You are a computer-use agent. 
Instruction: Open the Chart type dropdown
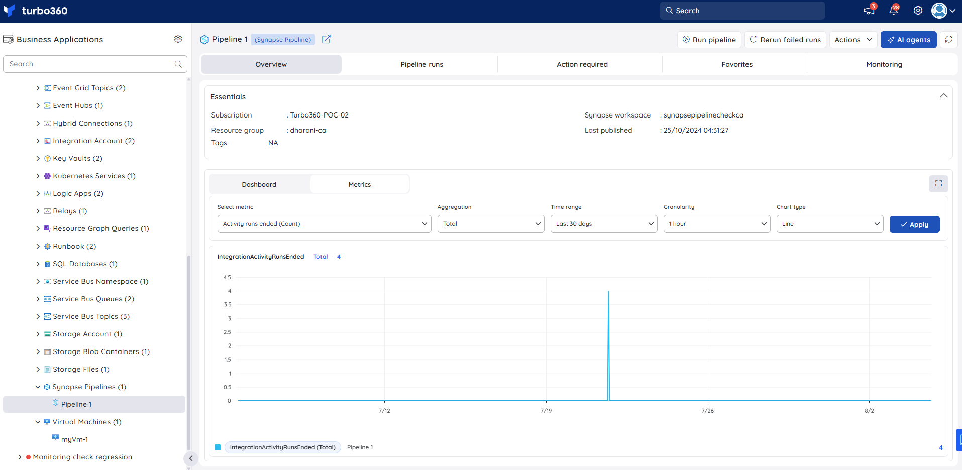(830, 224)
